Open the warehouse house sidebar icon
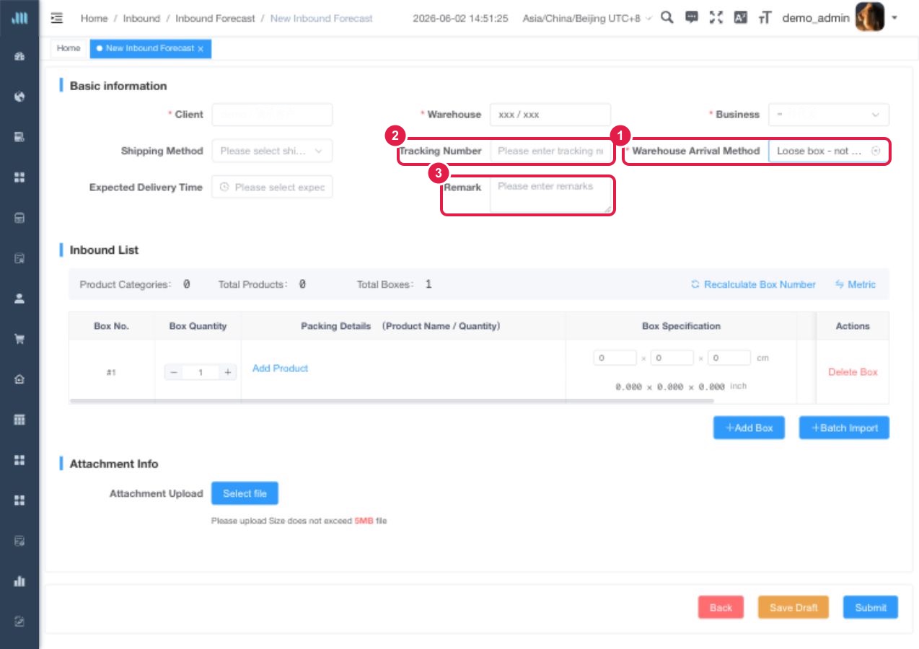The image size is (919, 649). tap(20, 379)
